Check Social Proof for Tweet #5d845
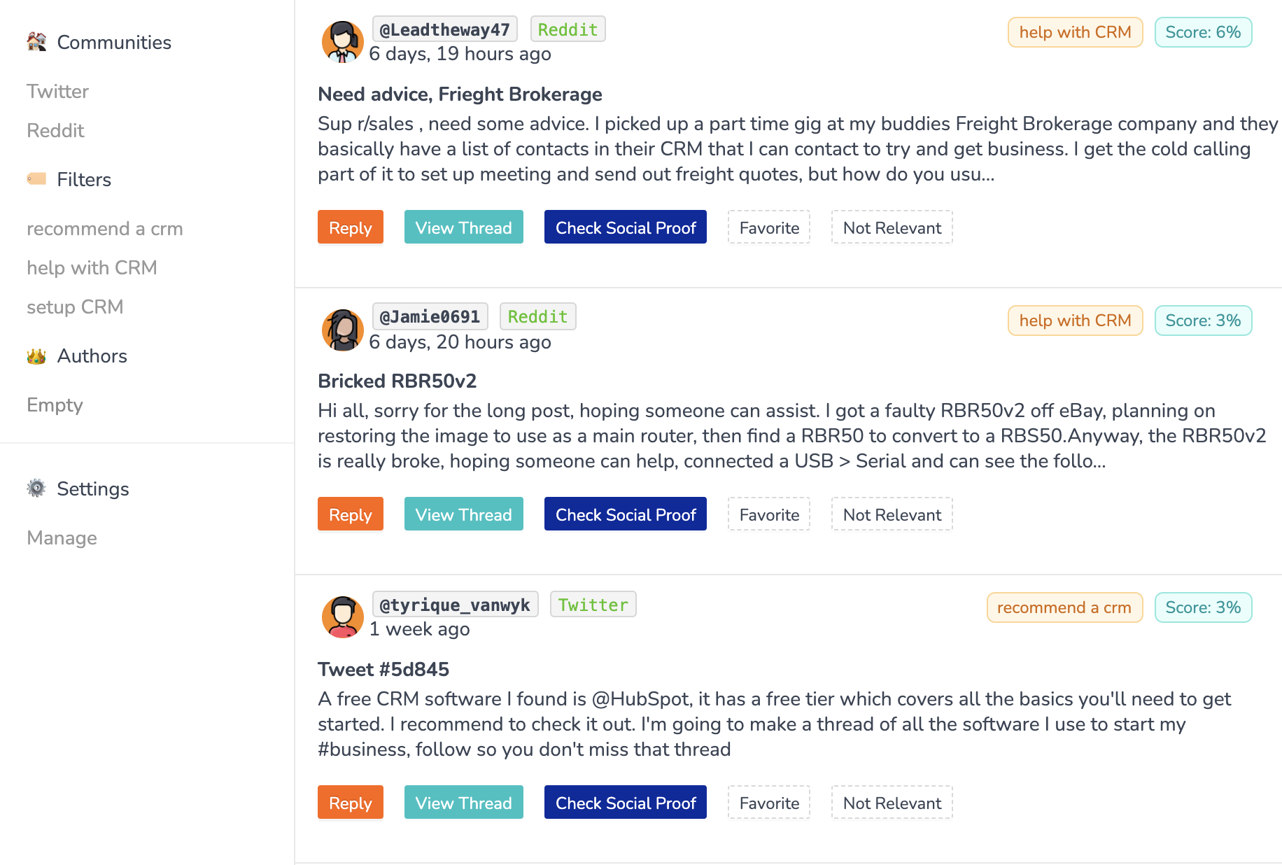This screenshot has height=865, width=1282. pos(626,803)
